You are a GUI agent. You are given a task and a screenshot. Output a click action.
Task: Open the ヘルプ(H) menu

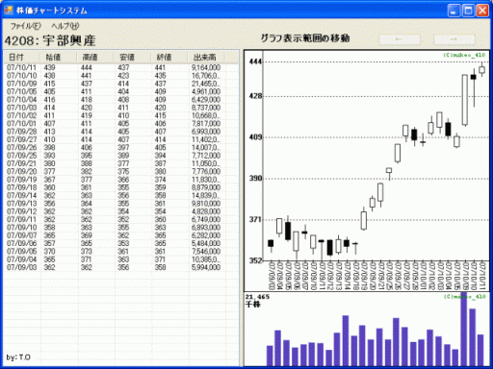coord(65,26)
